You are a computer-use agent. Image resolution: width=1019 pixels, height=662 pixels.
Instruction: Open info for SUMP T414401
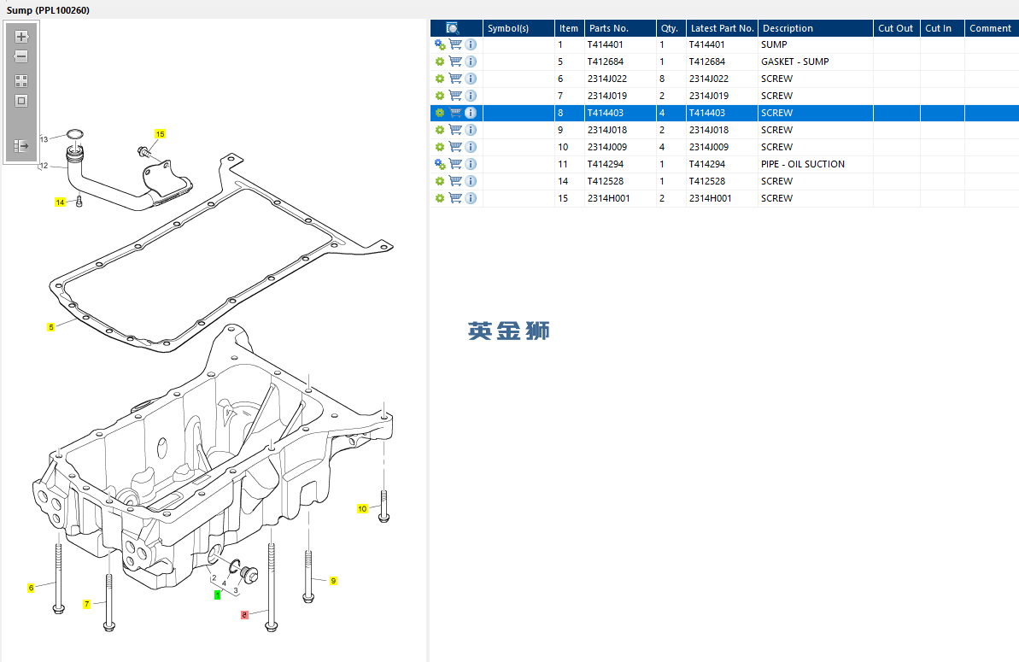click(x=471, y=44)
